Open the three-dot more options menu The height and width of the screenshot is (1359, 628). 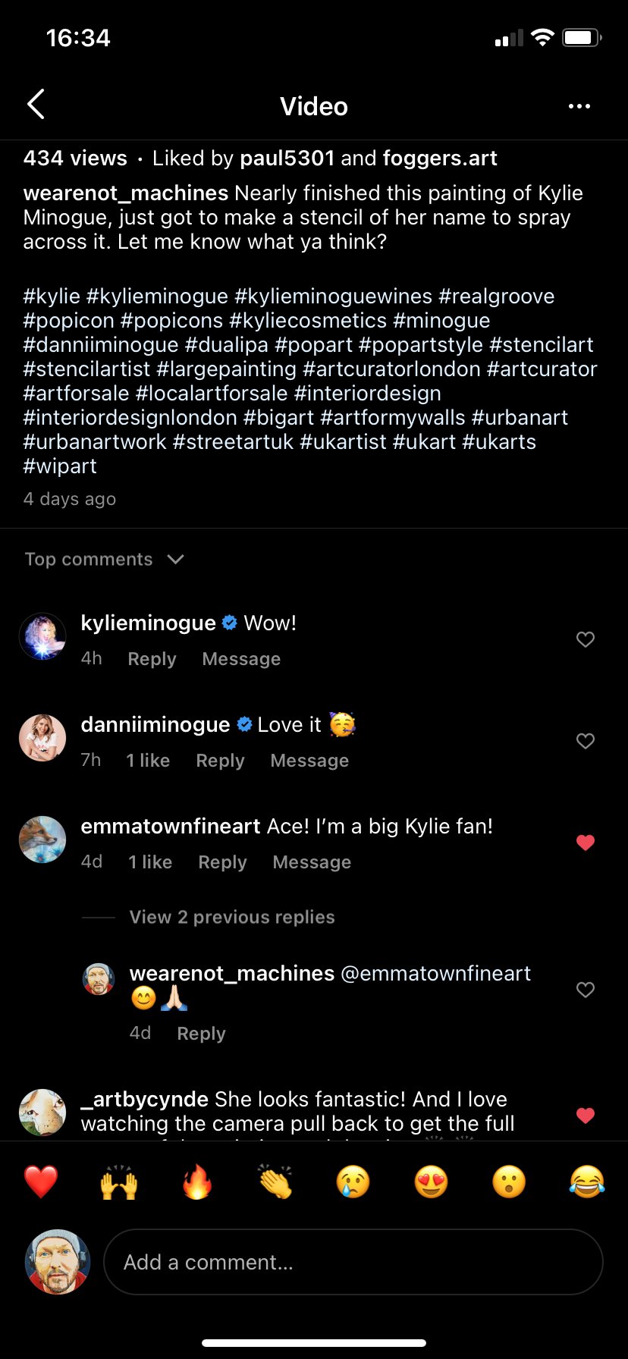[579, 106]
